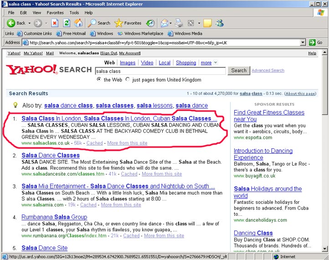Open the Rumbanana Salsa Group result link
Image resolution: width=329 pixels, height=260 pixels.
tap(54, 217)
